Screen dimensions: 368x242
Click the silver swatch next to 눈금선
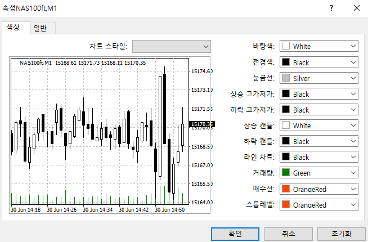(286, 78)
